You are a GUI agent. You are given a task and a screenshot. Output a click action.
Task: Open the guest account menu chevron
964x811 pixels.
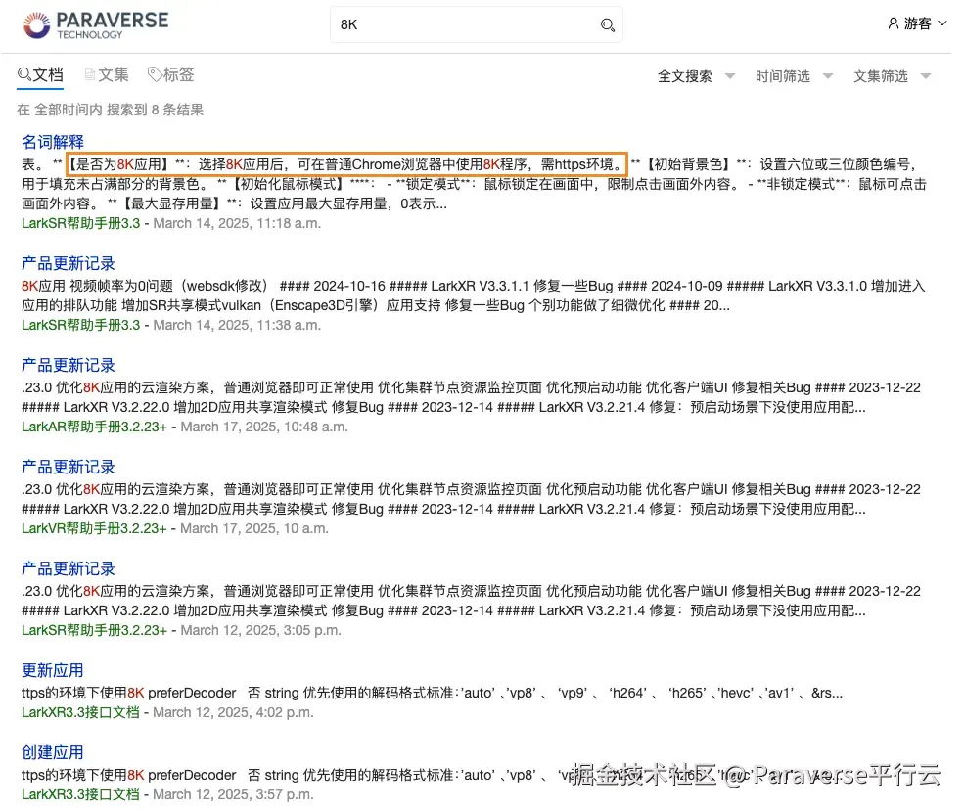[x=941, y=23]
